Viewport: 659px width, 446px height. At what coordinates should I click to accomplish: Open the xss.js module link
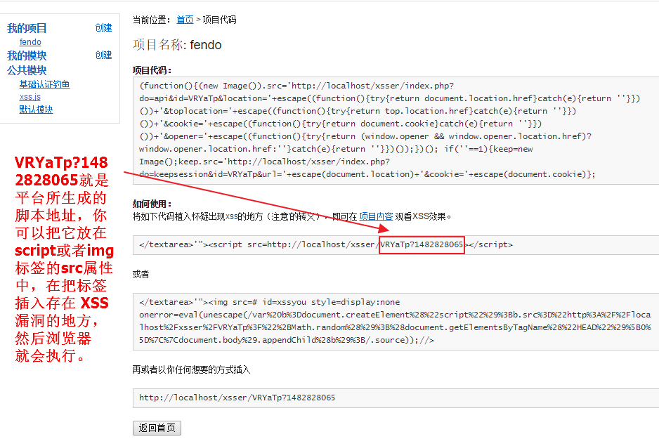(30, 97)
